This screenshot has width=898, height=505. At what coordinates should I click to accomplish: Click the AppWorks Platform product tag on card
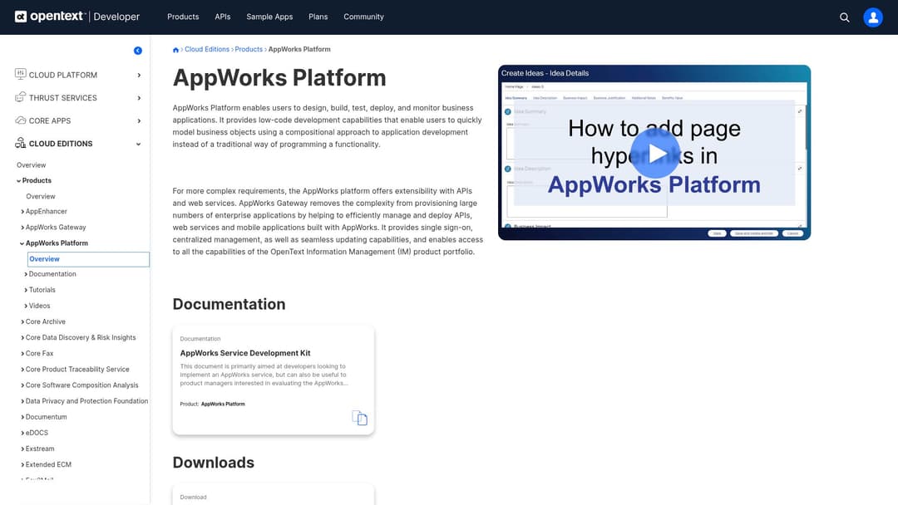[x=223, y=404]
